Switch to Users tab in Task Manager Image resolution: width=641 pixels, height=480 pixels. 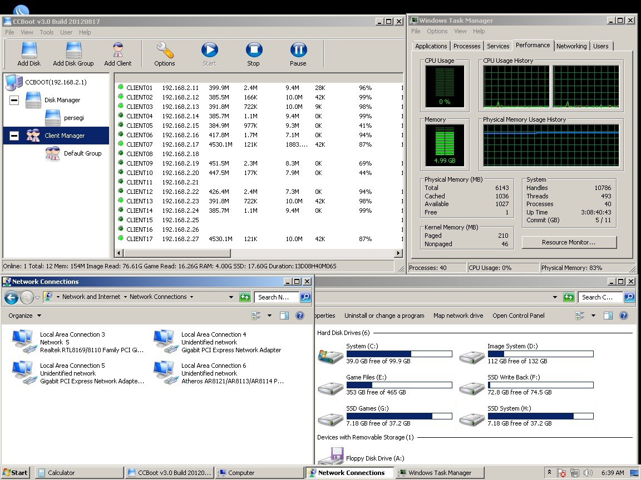pos(600,46)
